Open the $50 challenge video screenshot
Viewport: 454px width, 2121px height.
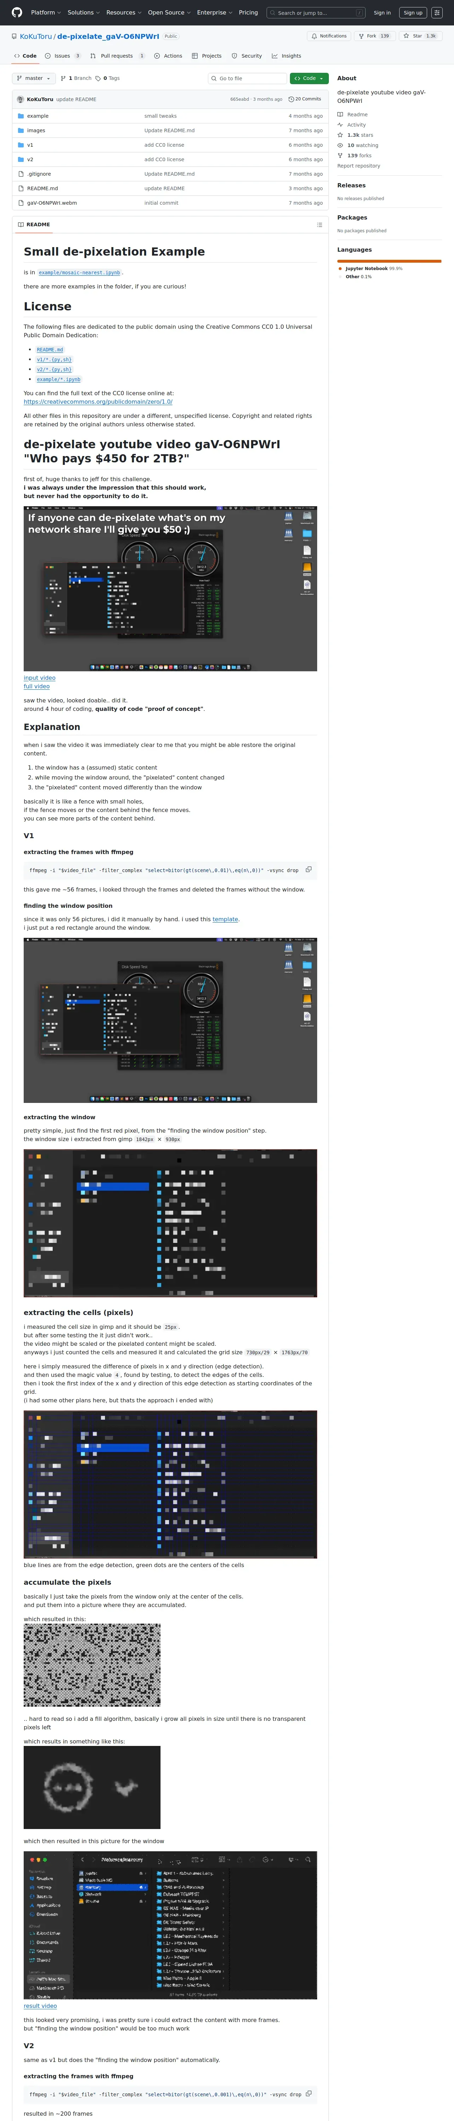[x=170, y=589]
